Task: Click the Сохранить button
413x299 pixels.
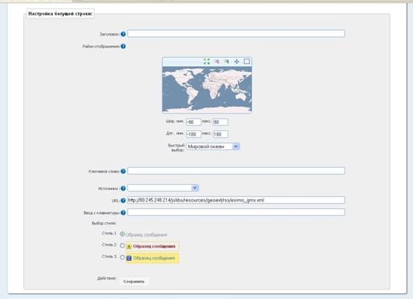Action: pos(134,281)
